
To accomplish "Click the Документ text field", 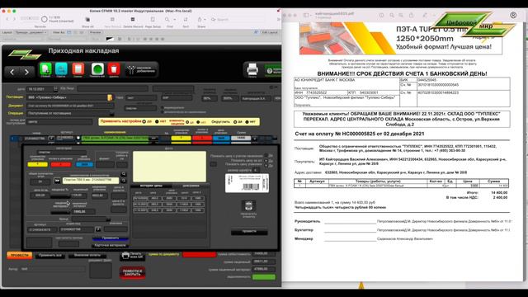I will [x=70, y=106].
